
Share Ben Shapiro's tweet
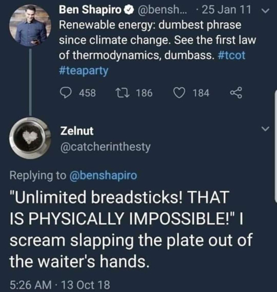[236, 93]
